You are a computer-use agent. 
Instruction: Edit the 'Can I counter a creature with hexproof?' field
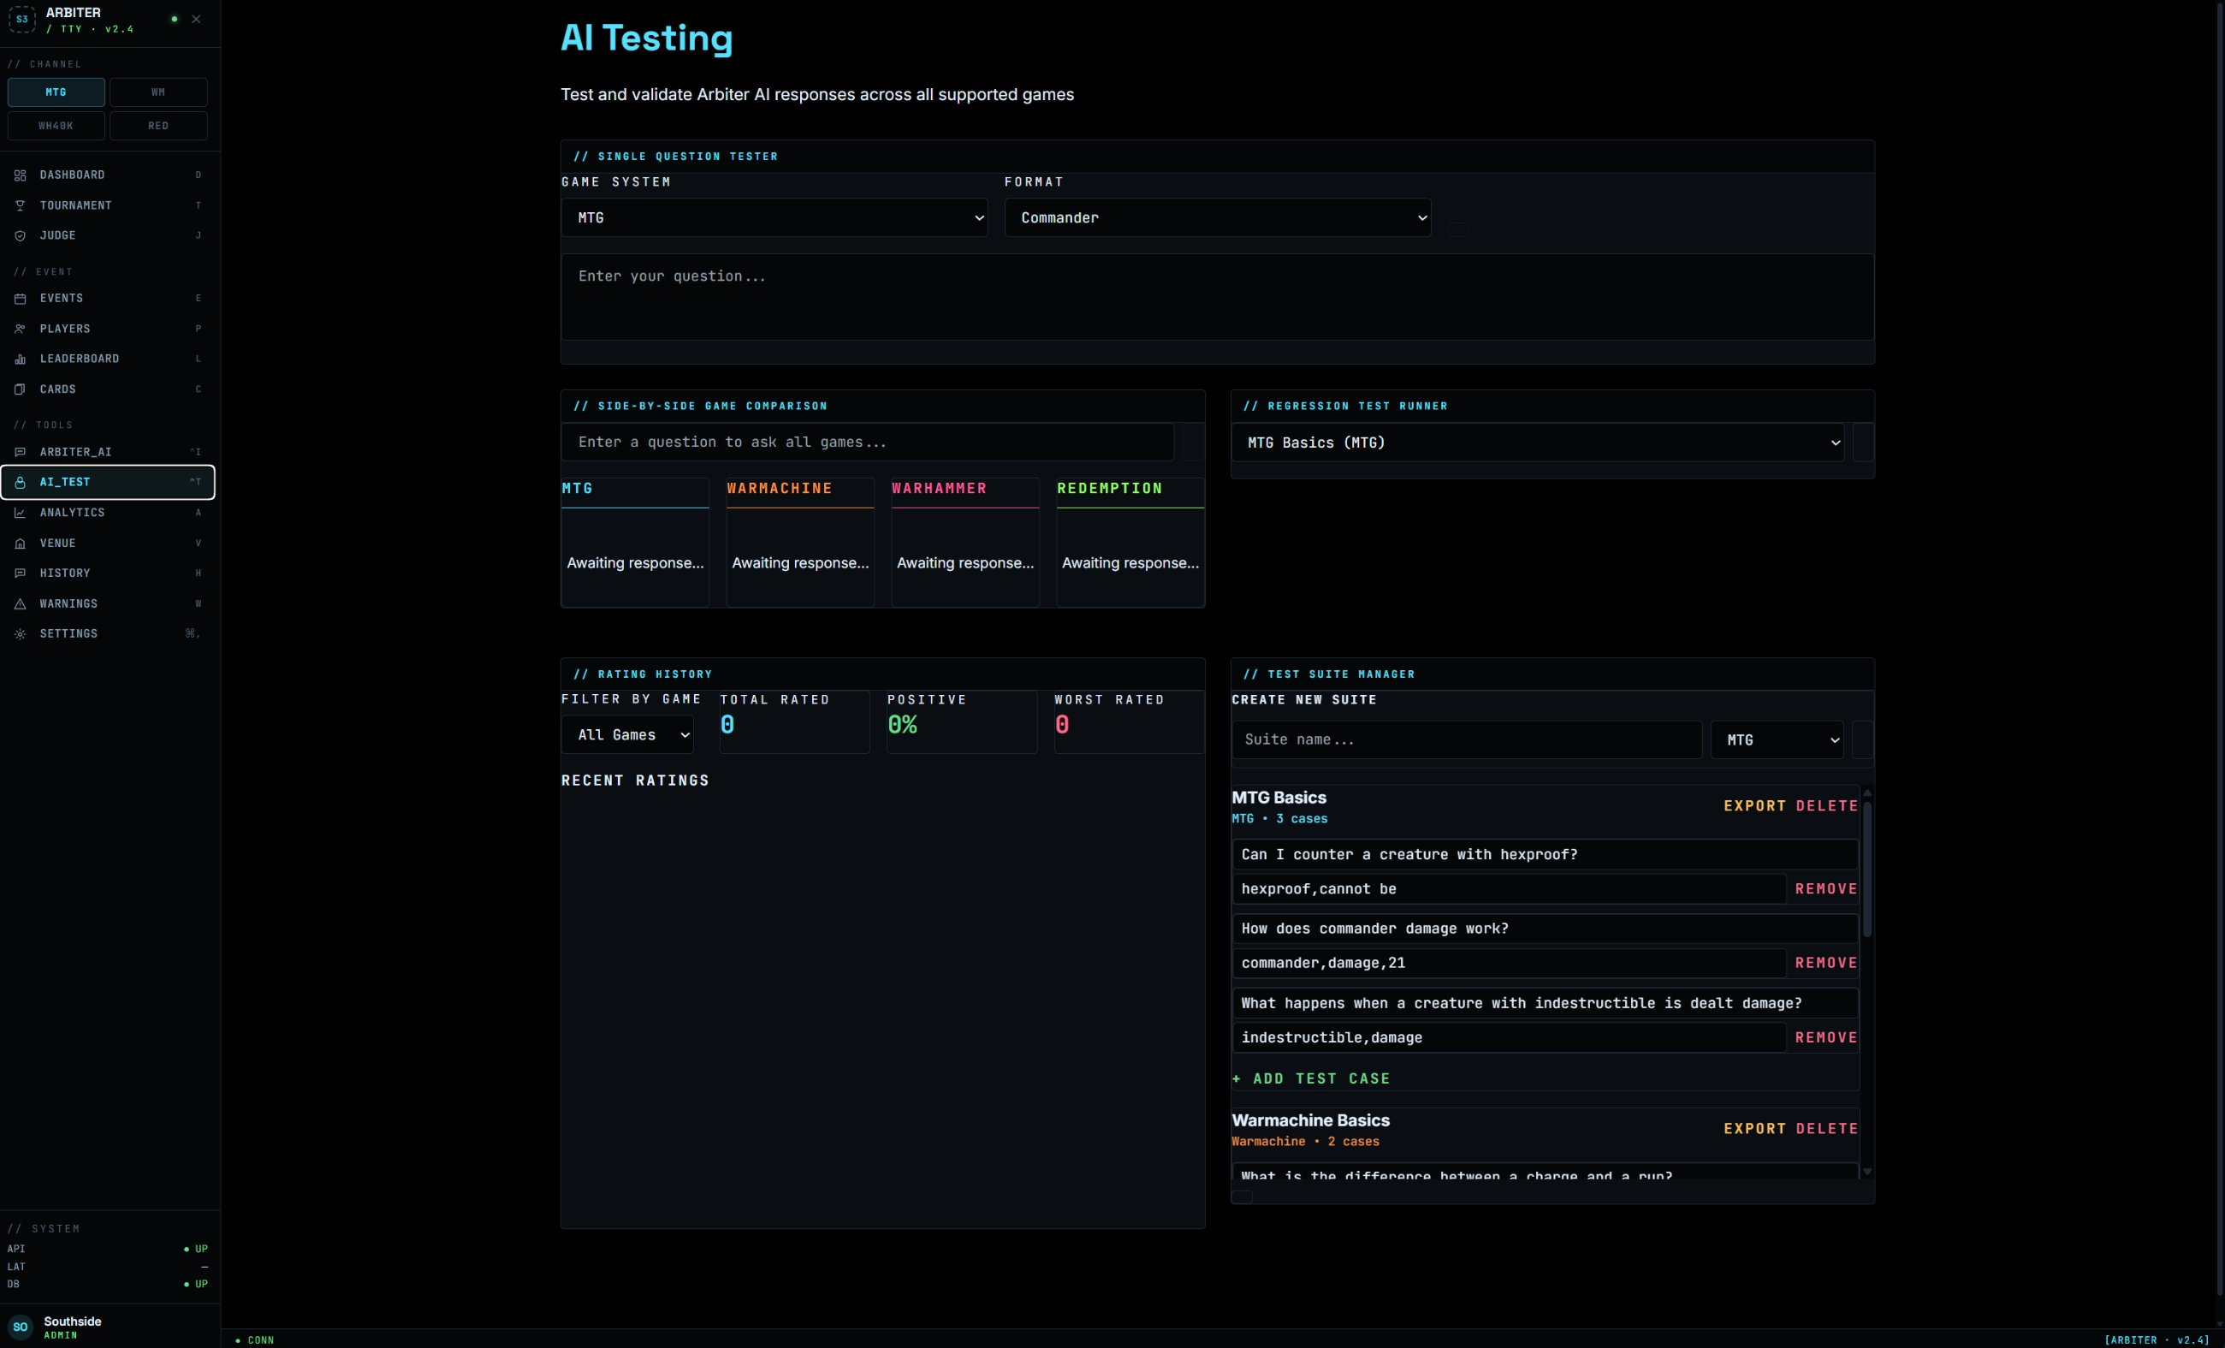[1545, 855]
